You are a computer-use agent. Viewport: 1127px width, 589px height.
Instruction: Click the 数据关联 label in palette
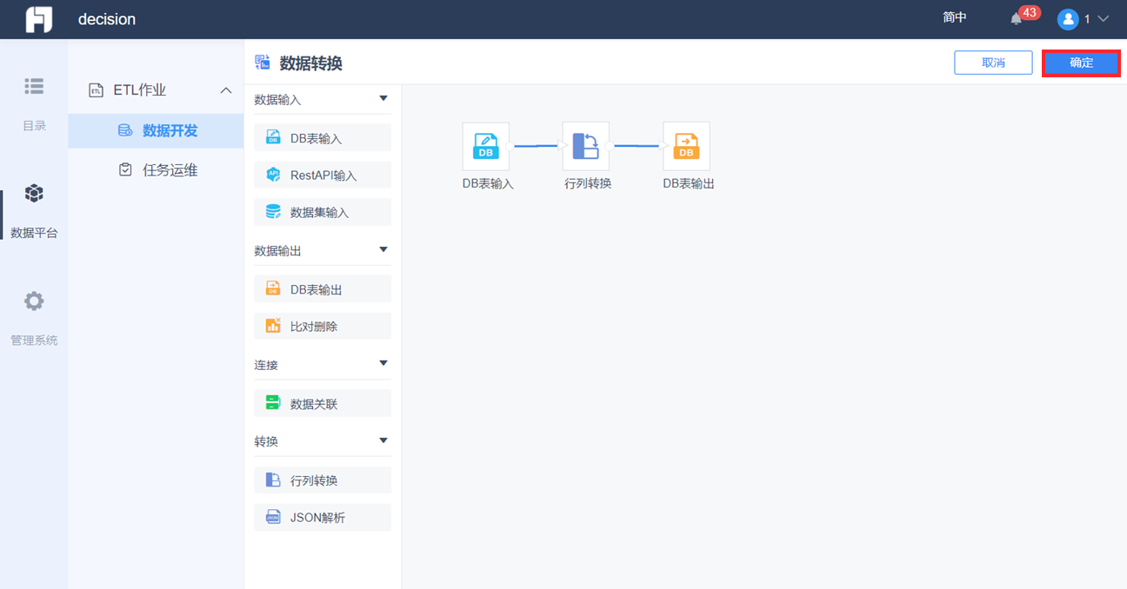(x=314, y=404)
